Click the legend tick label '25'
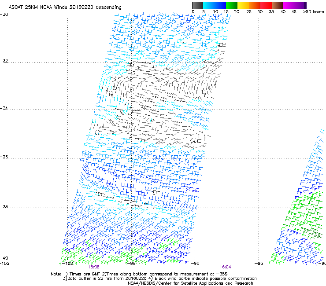The height and width of the screenshot is (286, 326). (x=249, y=12)
